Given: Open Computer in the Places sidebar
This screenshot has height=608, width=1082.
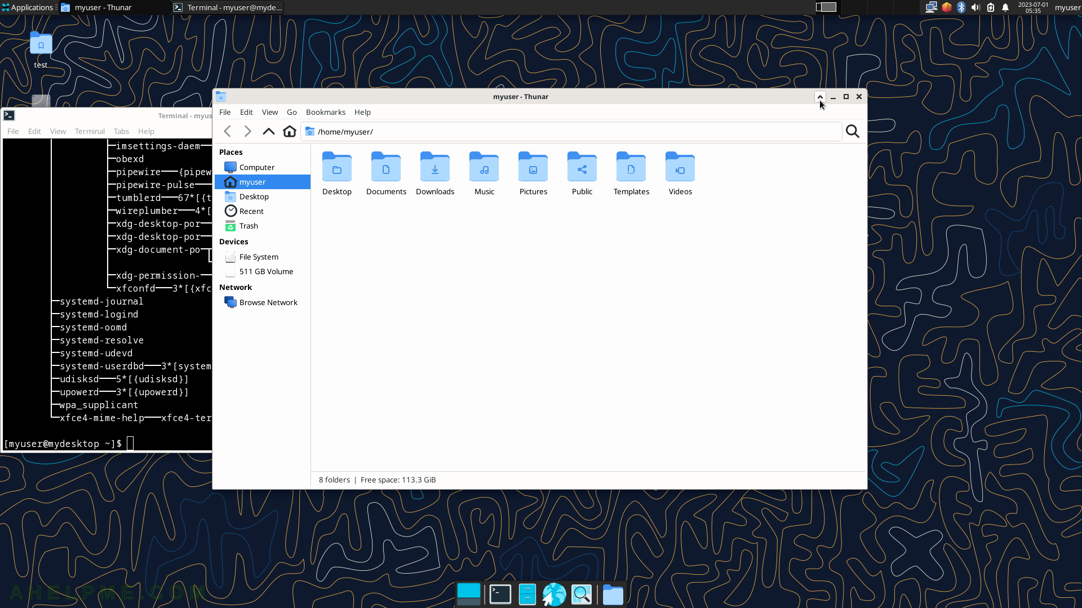Looking at the screenshot, I should (263, 167).
